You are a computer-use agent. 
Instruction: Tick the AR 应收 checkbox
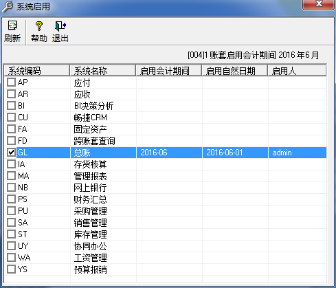(x=11, y=94)
